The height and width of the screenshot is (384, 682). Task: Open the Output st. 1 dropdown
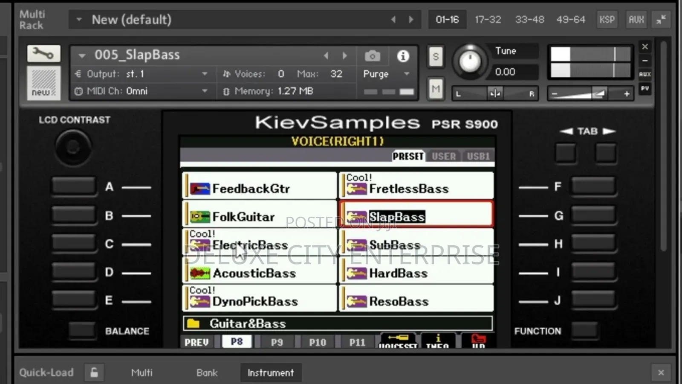[205, 74]
